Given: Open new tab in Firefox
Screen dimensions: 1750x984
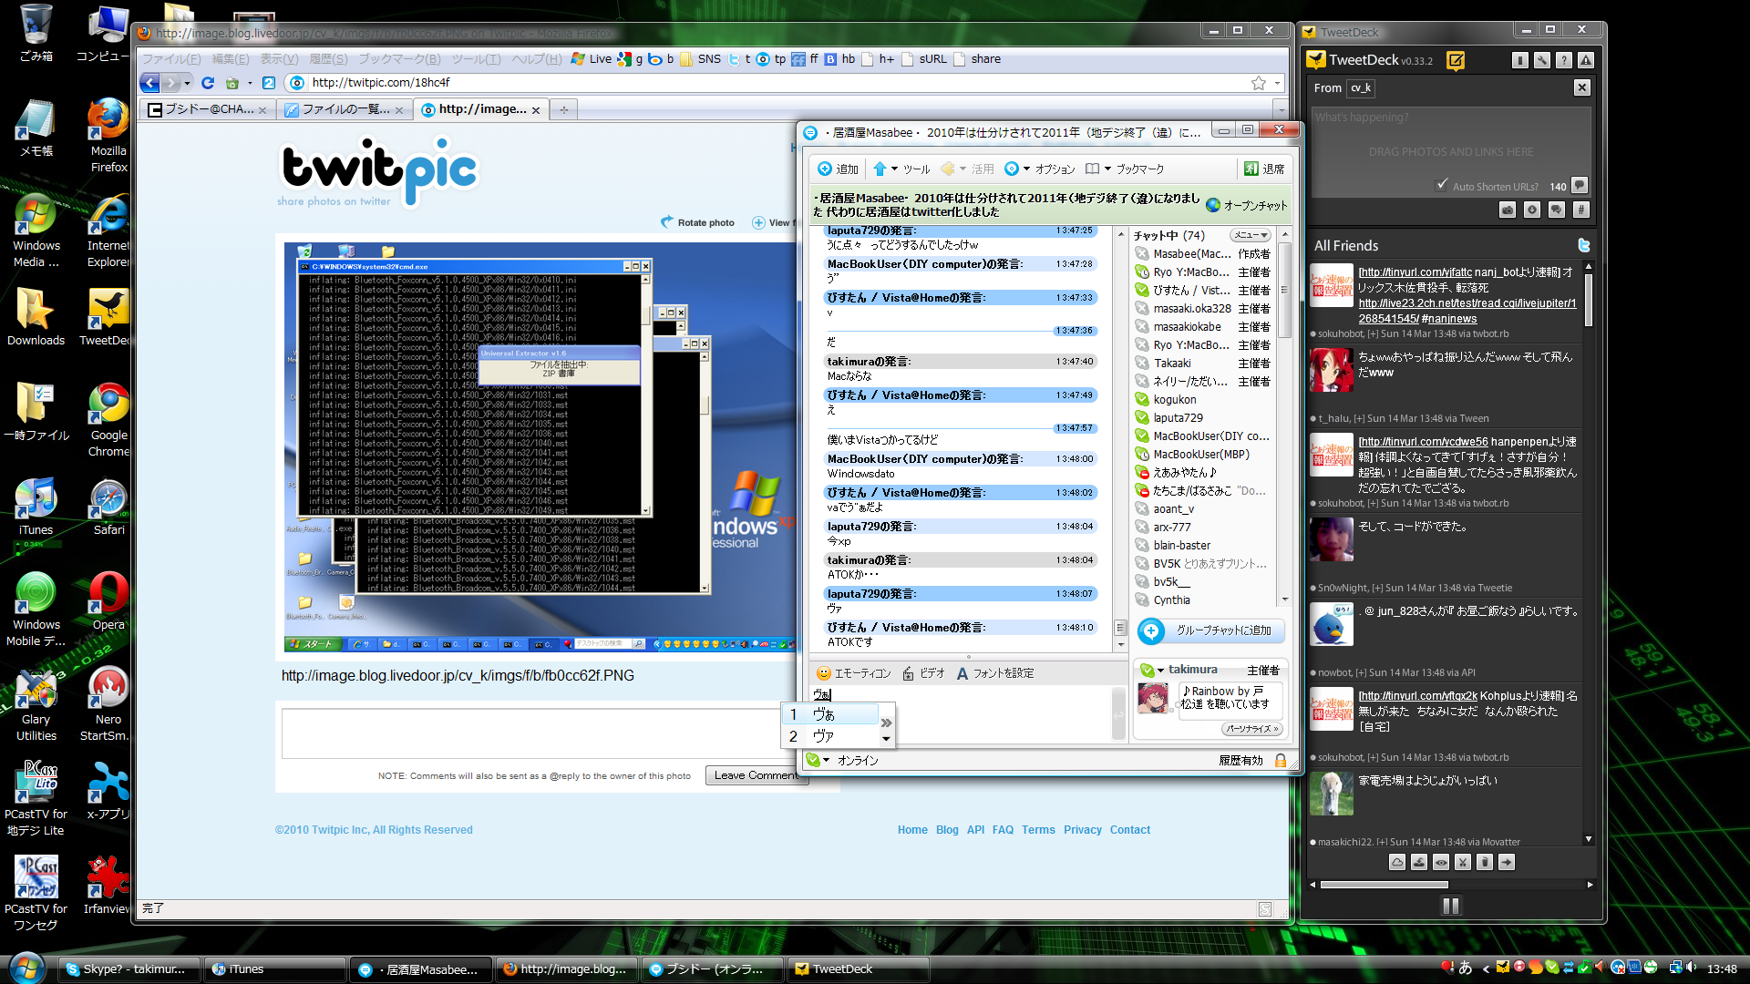Looking at the screenshot, I should pyautogui.click(x=564, y=109).
